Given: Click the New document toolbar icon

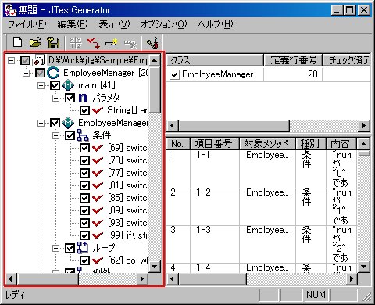Looking at the screenshot, I should (17, 42).
